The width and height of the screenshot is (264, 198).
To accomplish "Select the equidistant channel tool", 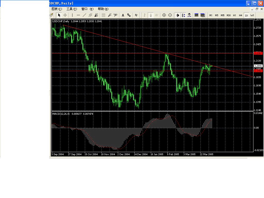I will tap(90, 15).
